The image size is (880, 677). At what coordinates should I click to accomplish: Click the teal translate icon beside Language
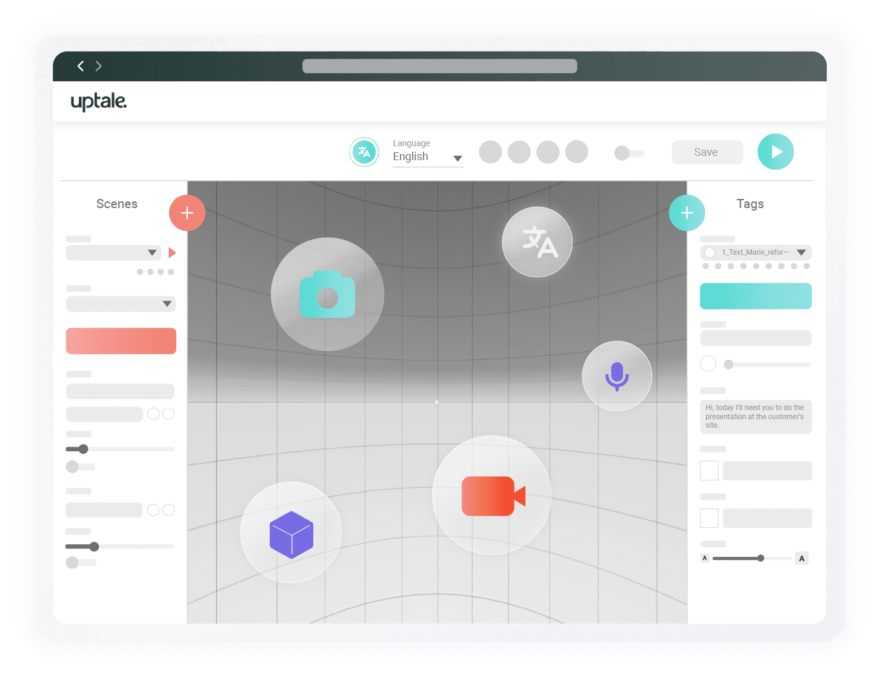tap(364, 152)
